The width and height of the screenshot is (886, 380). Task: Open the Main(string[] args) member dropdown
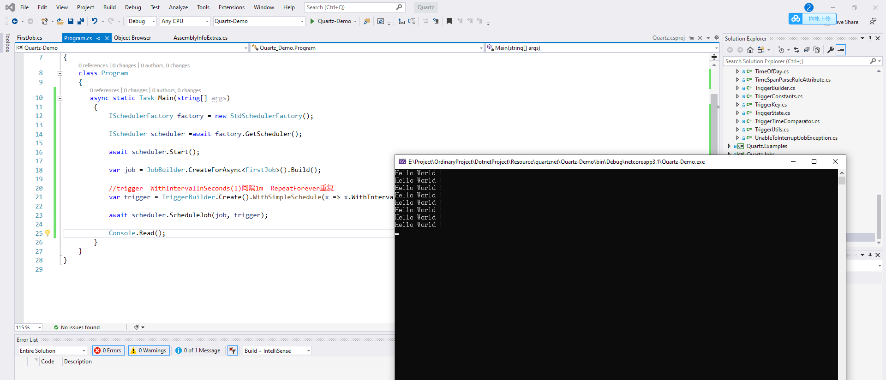602,47
